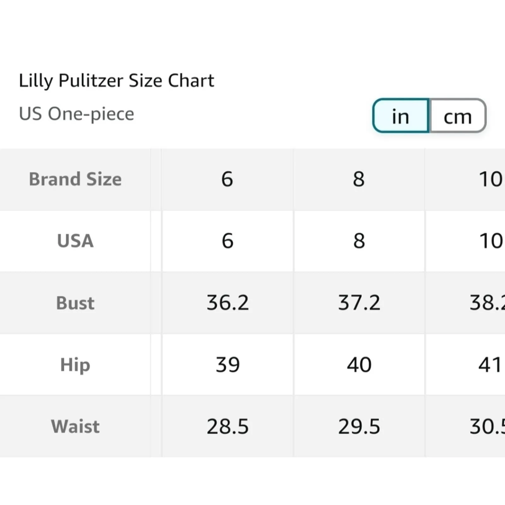Click the 'Lilly Pulitzer Size Chart' heading
Screen dimensions: 505x505
[x=116, y=80]
